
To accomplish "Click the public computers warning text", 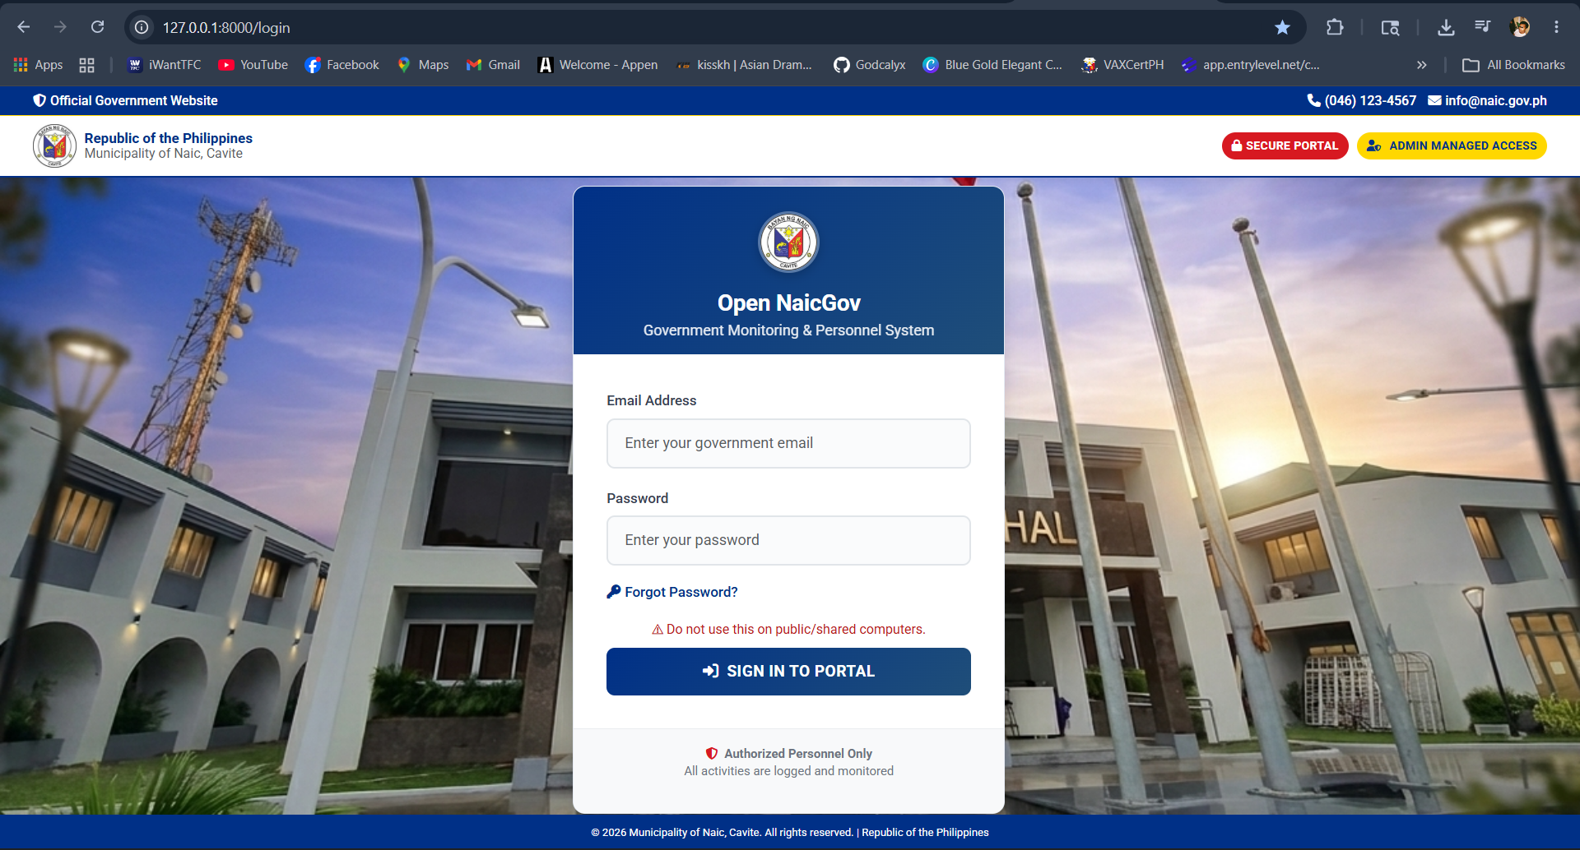I will (x=788, y=629).
